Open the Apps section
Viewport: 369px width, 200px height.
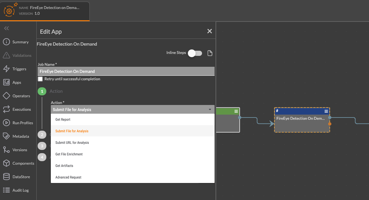(12, 83)
